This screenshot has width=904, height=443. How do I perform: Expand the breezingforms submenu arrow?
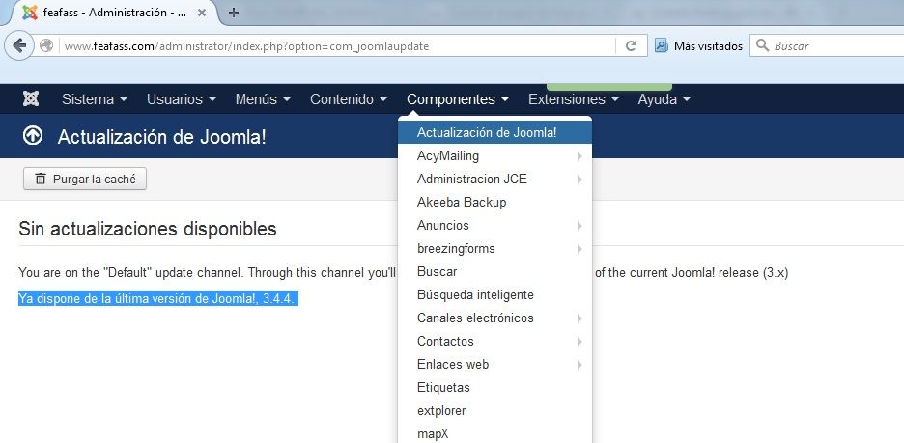coord(579,249)
